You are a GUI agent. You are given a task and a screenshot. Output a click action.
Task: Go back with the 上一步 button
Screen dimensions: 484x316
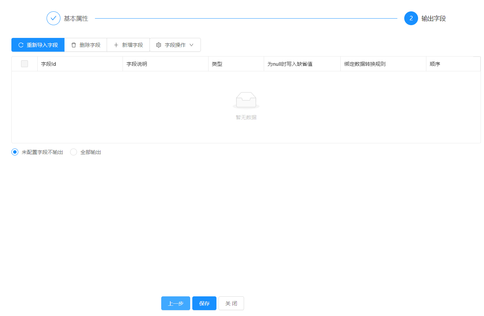click(x=175, y=303)
